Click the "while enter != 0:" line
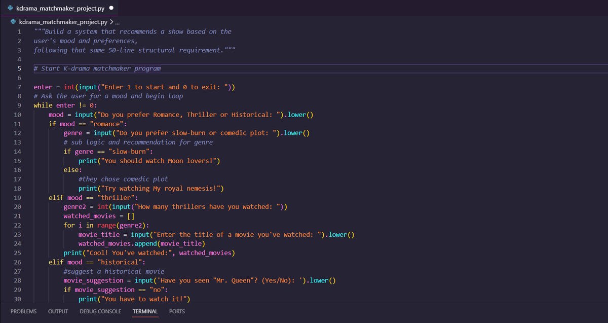The height and width of the screenshot is (323, 608). 65,105
